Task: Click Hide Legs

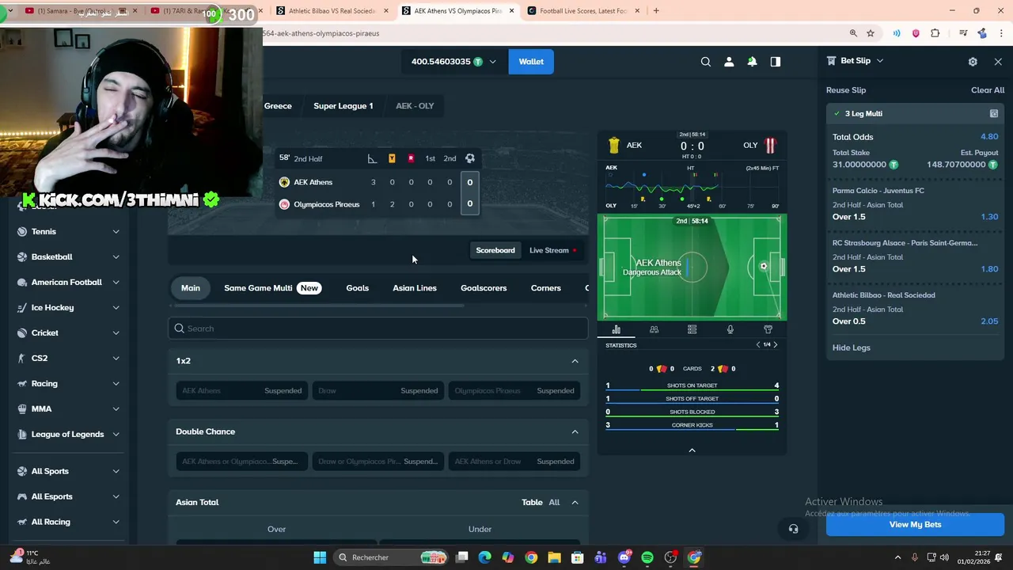Action: point(852,348)
